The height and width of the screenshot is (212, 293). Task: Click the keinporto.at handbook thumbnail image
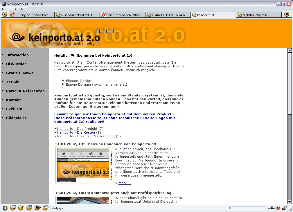point(84,165)
